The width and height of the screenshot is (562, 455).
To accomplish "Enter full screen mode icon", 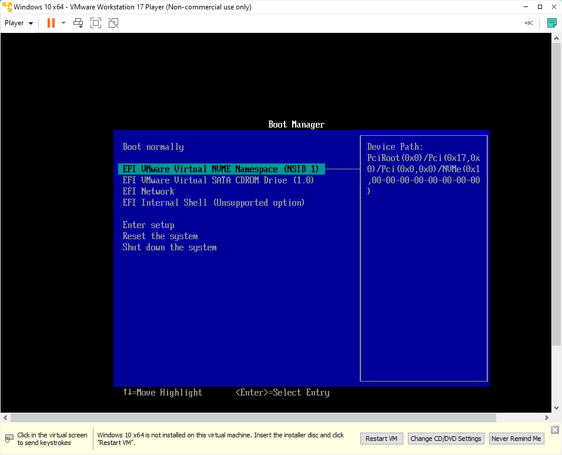I will pyautogui.click(x=96, y=23).
